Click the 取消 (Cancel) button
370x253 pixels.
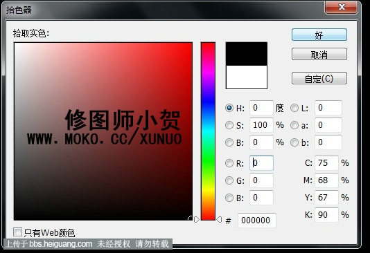319,55
